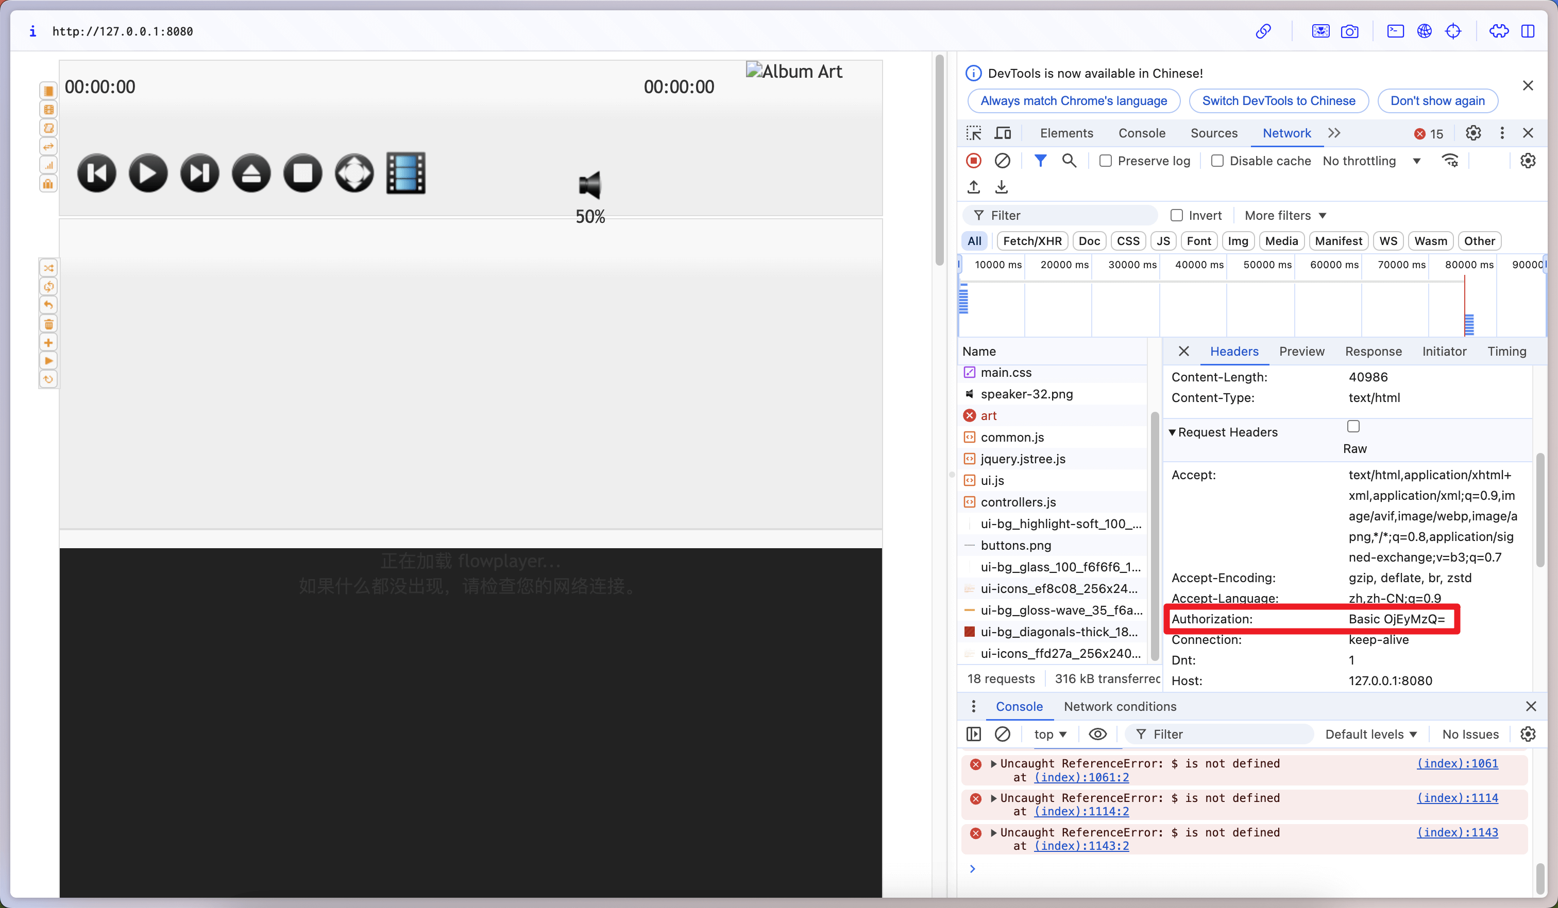The image size is (1558, 908).
Task: Check Disable cache option
Action: click(x=1218, y=160)
